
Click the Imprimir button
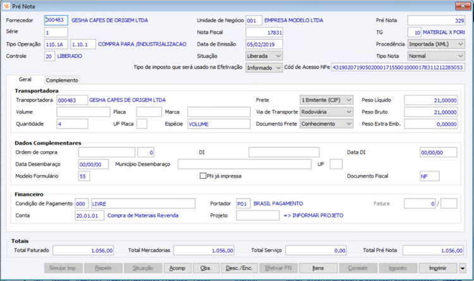(438, 268)
